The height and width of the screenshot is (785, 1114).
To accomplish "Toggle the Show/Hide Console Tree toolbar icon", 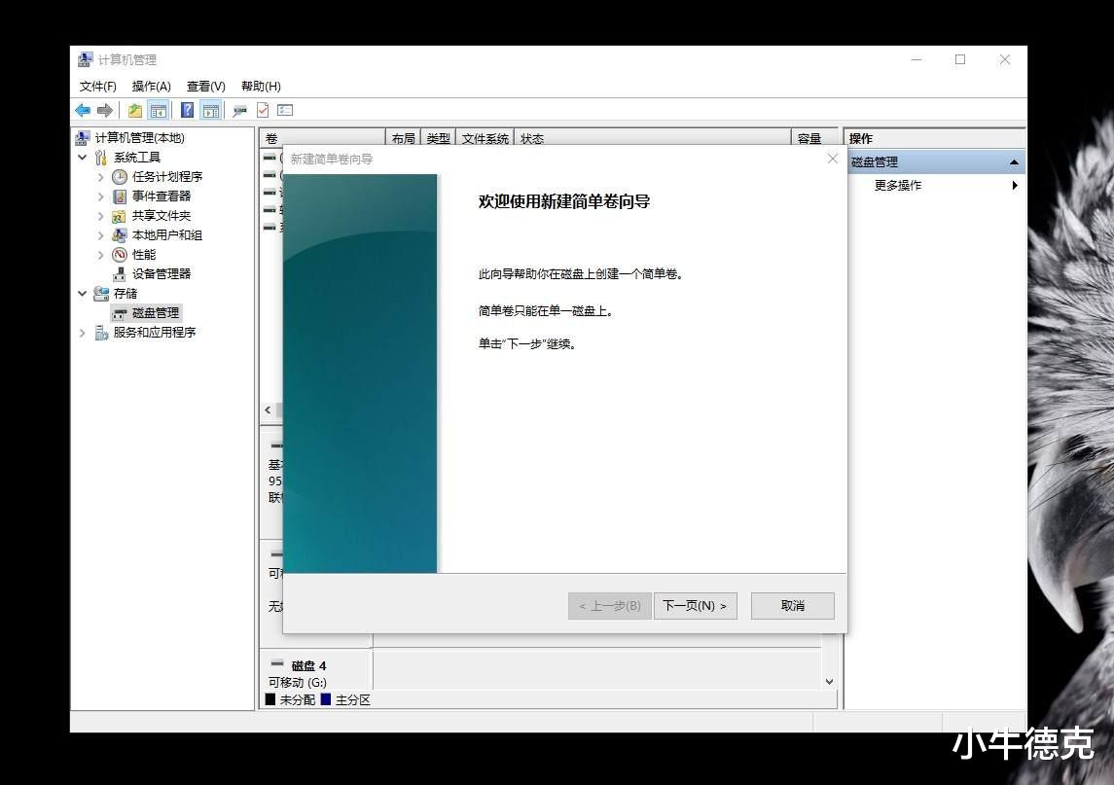I will [160, 109].
